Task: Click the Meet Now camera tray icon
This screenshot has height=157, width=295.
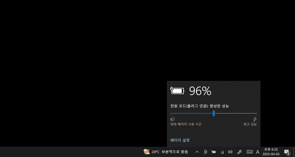Action: (205, 152)
